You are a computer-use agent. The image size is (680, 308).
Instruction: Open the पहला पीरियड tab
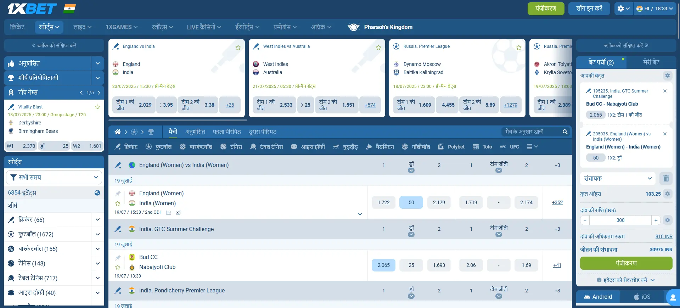pos(227,132)
